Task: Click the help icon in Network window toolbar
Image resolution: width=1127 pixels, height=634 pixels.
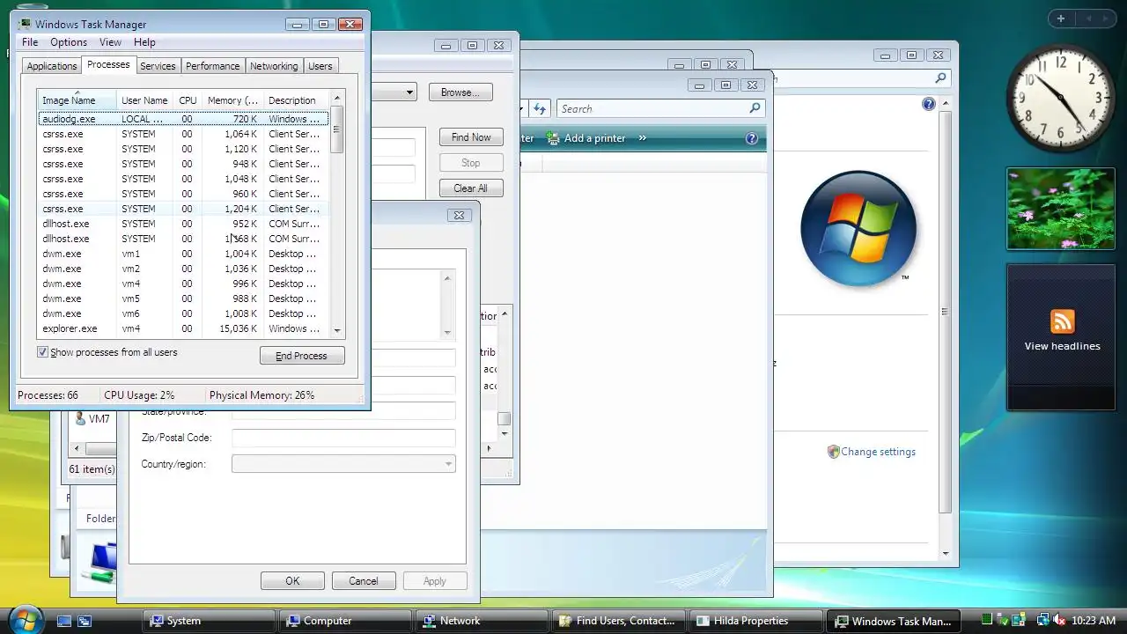Action: 751,138
